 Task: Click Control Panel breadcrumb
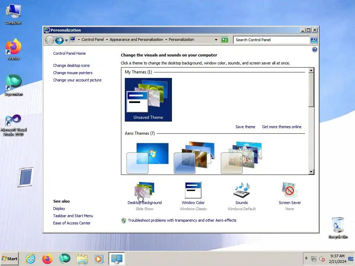(93, 39)
